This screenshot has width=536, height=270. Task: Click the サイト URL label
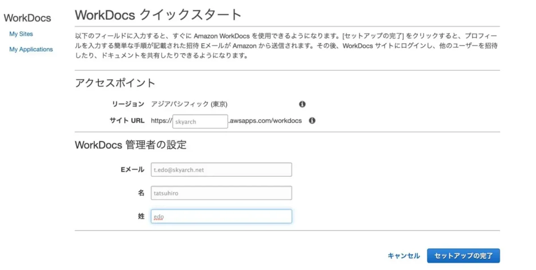click(x=127, y=120)
